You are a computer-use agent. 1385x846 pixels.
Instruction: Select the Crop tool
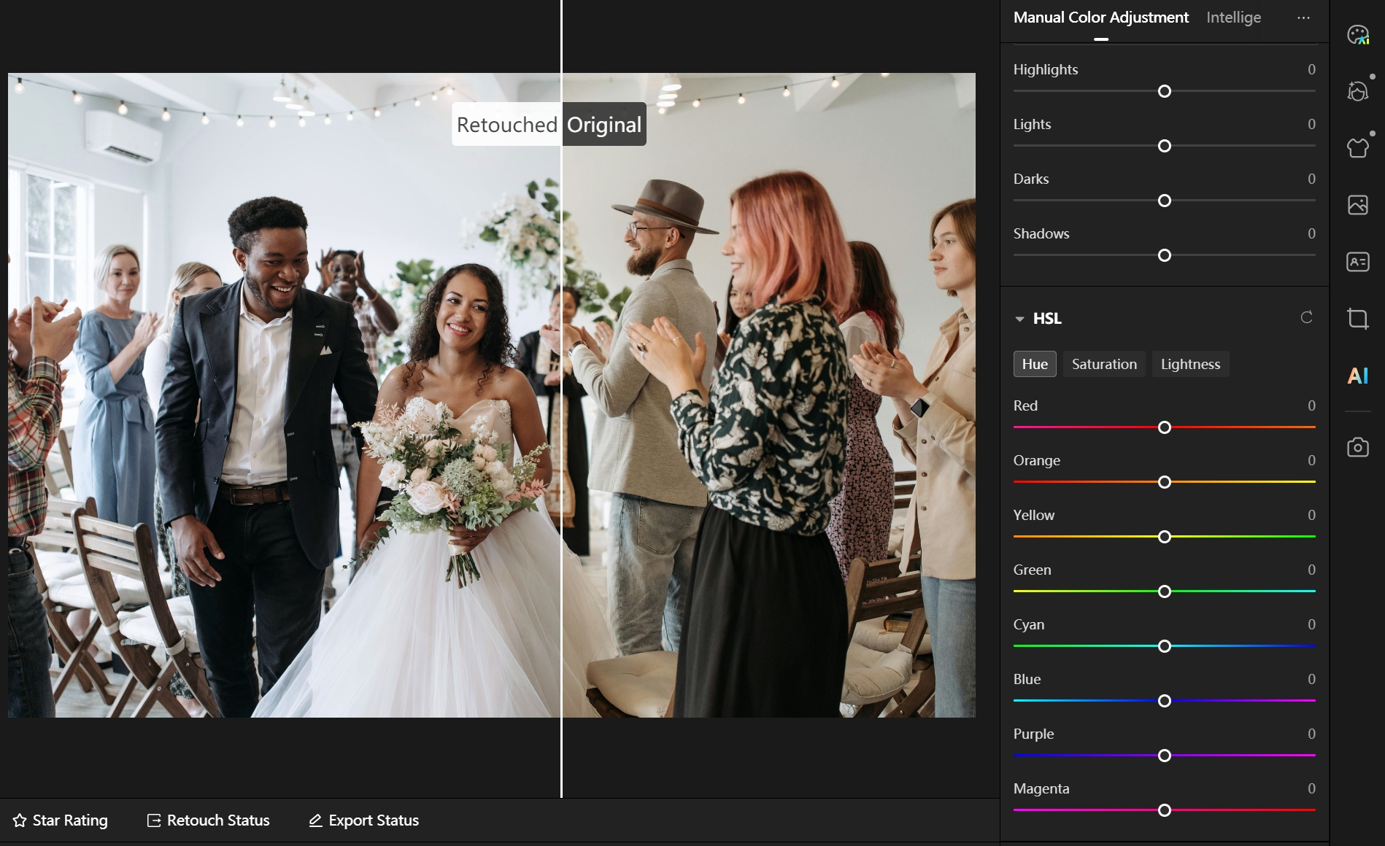point(1357,319)
